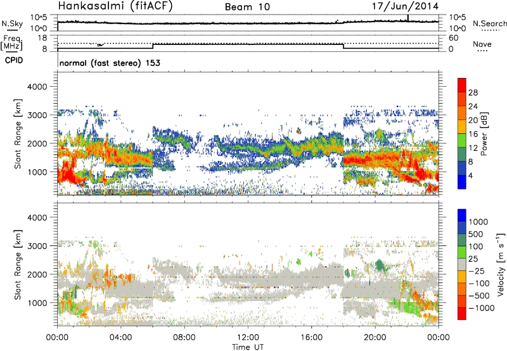Screen dimensions: 507x351
Task: Click the '4000' tick of the power panel
Action: [x=37, y=87]
